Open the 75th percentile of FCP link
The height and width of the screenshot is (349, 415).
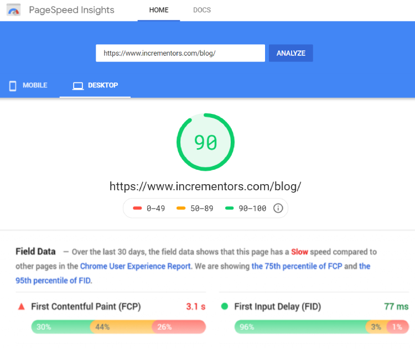coord(297,266)
